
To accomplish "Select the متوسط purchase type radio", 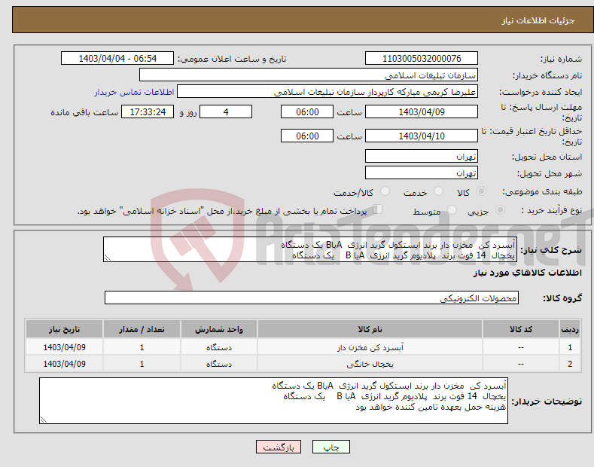I will [x=452, y=210].
